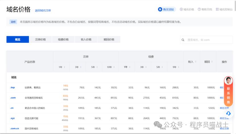Click the 联系销售 avatar widget
This screenshot has height=134, width=236.
(x=228, y=81)
